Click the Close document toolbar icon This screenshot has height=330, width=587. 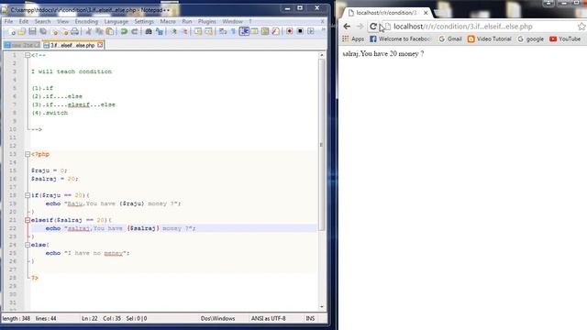point(55,32)
